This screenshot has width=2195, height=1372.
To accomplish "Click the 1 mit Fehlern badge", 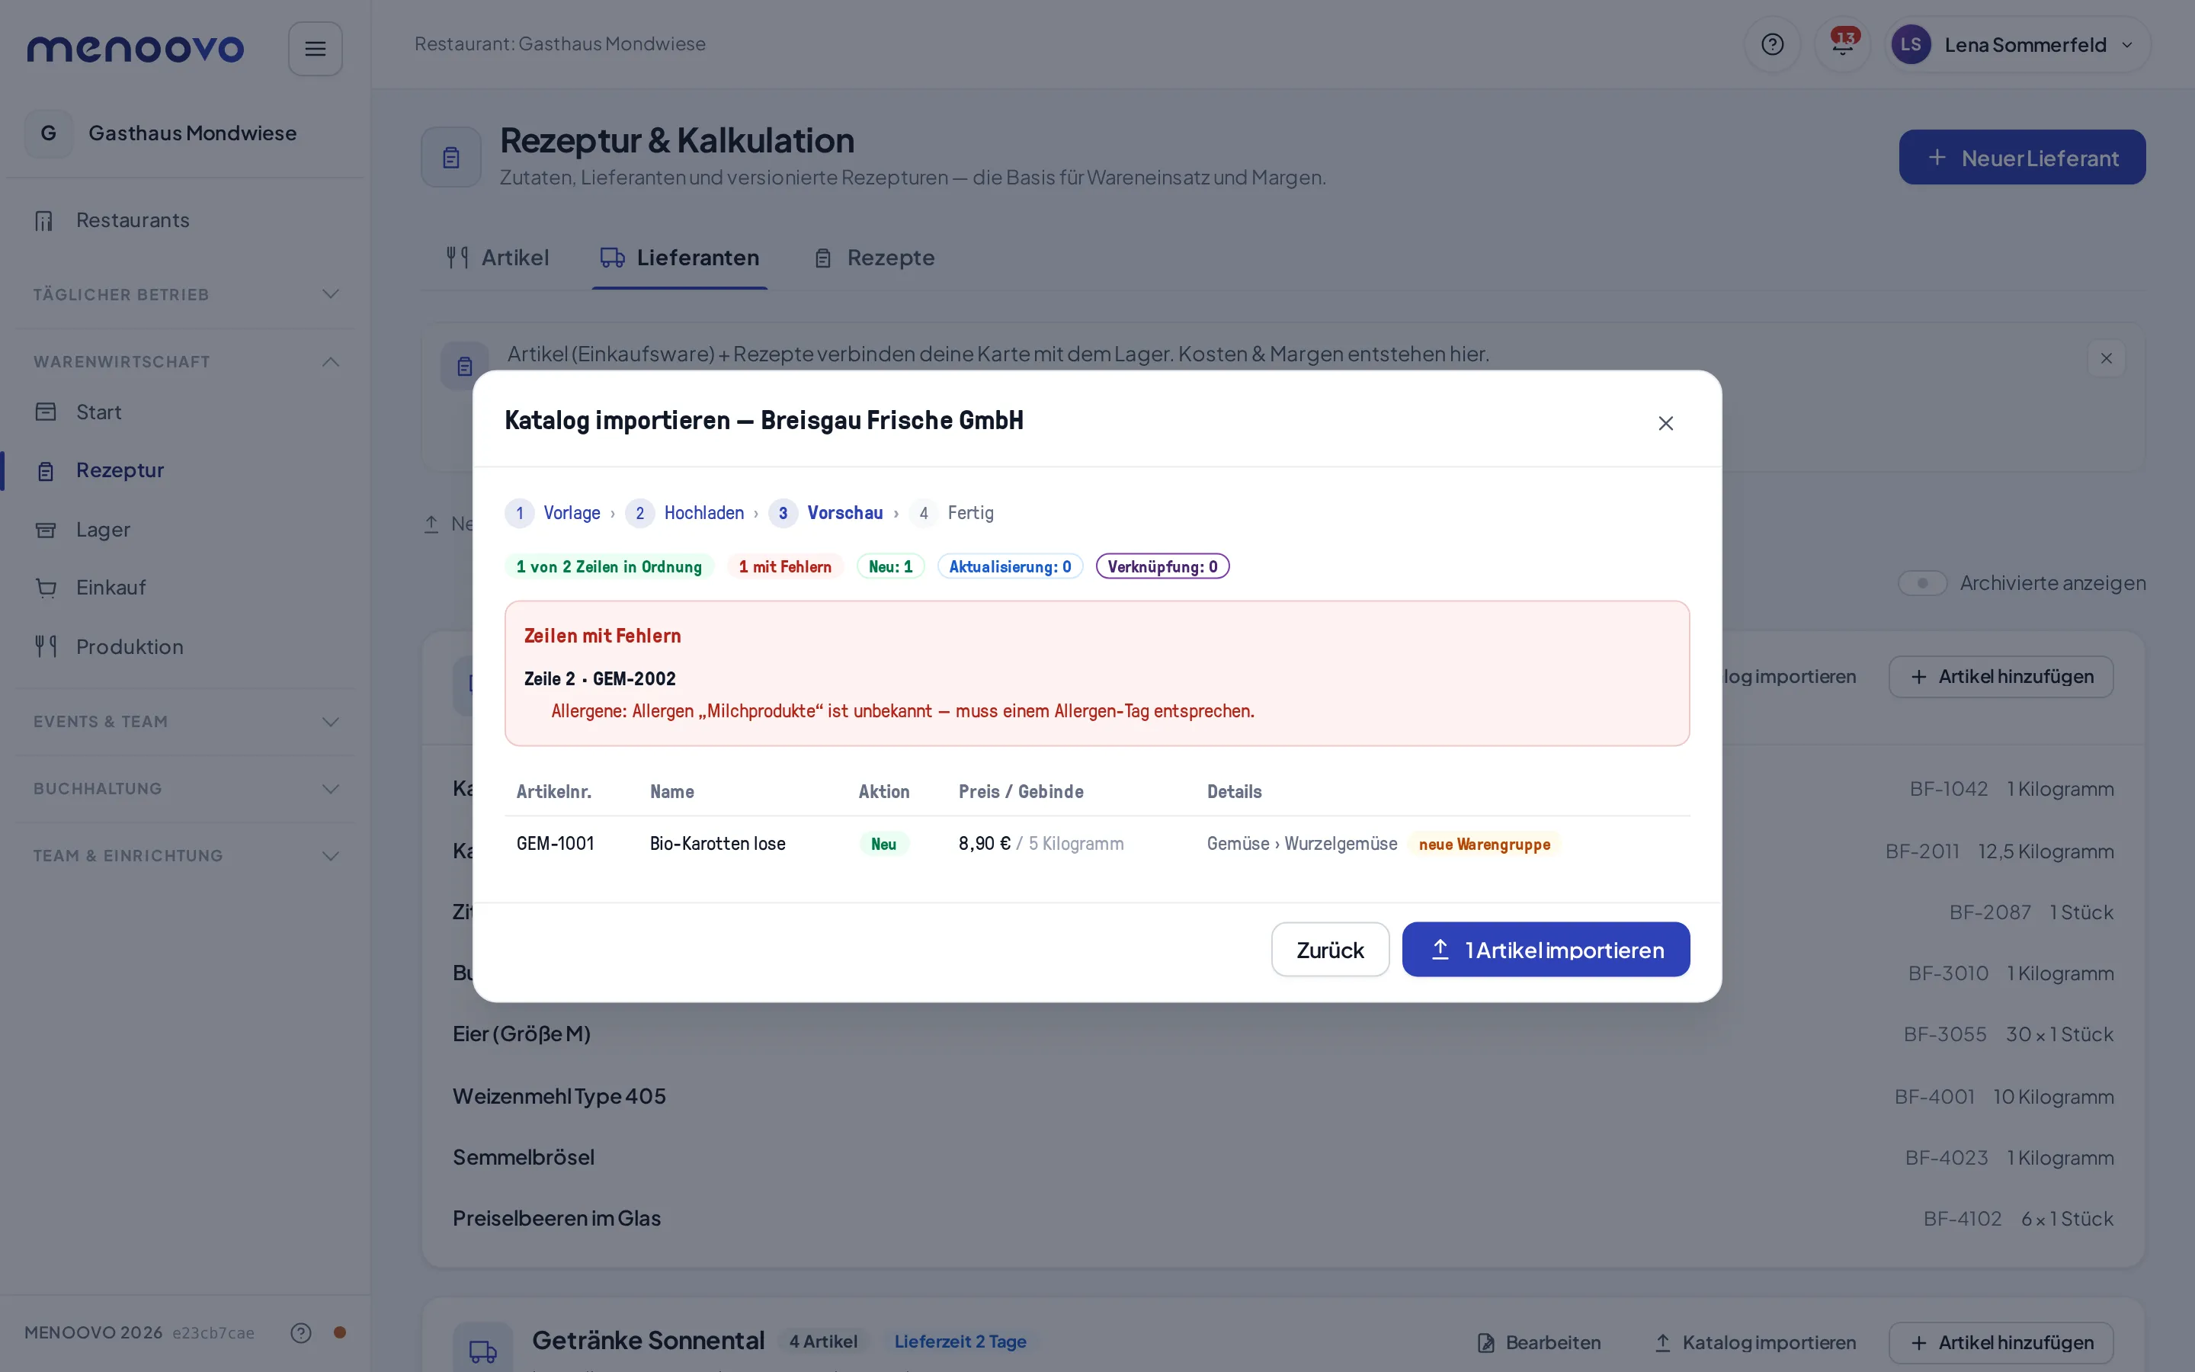I will click(x=784, y=566).
